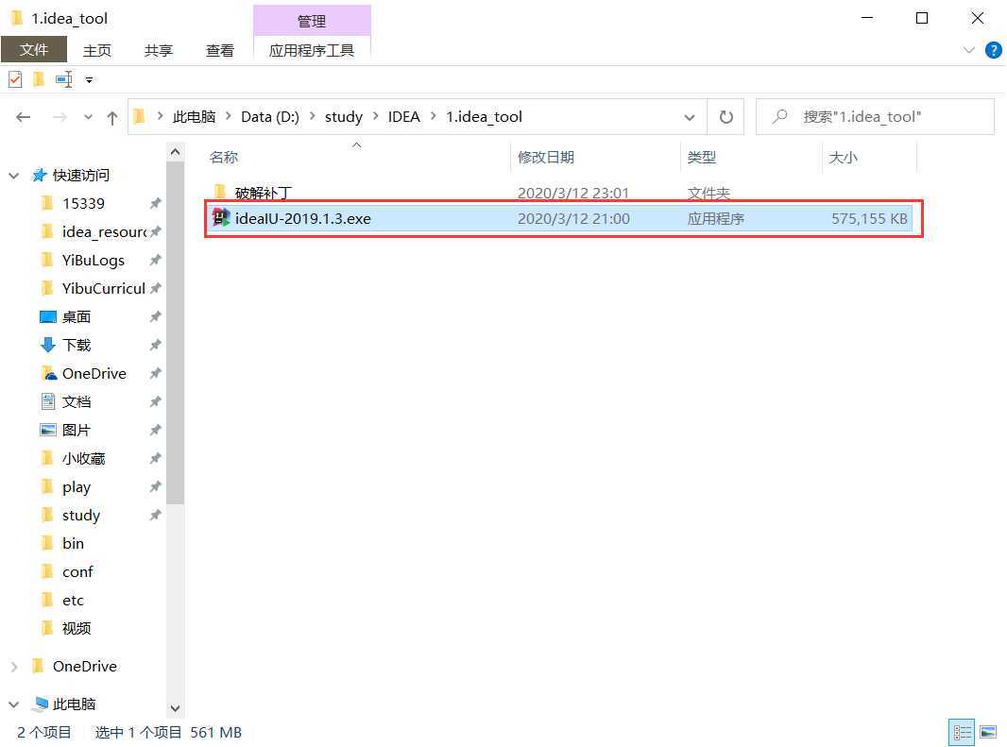Image resolution: width=1007 pixels, height=747 pixels.
Task: Switch to the 查看 ribbon tab
Action: click(x=220, y=50)
